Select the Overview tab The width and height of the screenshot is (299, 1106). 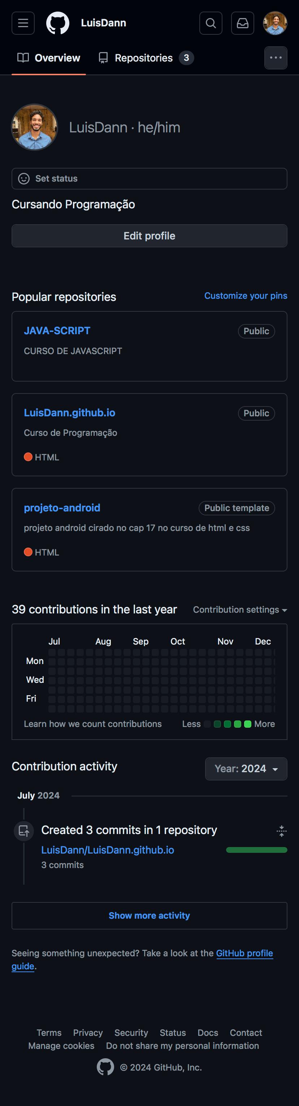click(x=48, y=58)
